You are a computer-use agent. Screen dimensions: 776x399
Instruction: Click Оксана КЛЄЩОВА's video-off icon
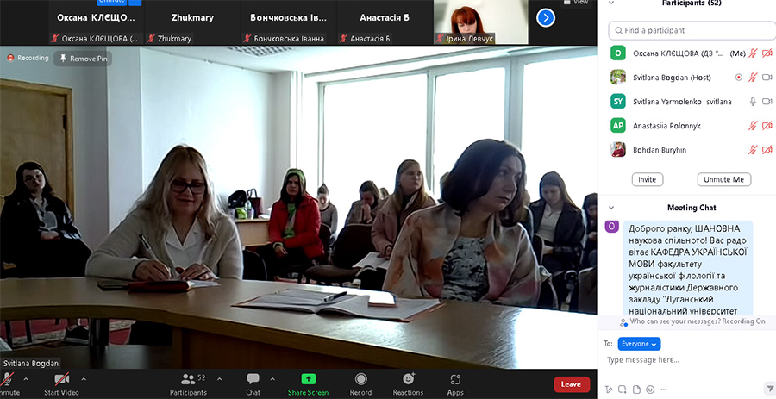click(x=767, y=53)
